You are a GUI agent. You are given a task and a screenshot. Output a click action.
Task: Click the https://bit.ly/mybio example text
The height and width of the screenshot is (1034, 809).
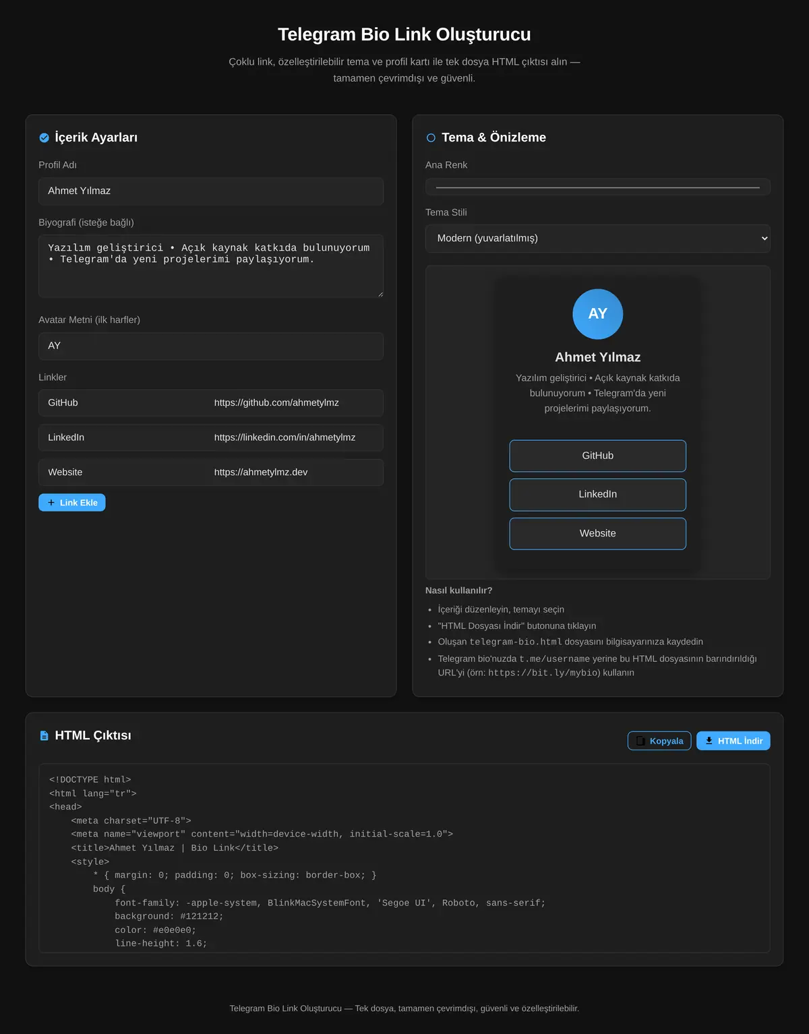[x=542, y=673]
